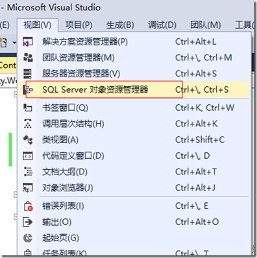Select 错误列表(I) menu entry
The width and height of the screenshot is (257, 258).
coord(134,206)
